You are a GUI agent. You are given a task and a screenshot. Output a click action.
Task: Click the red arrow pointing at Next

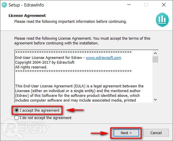pos(99,133)
